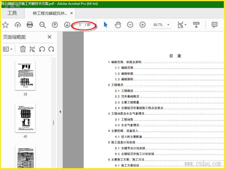225x169 pixels.
Task: Activate the hand pan tool
Action: point(118,25)
